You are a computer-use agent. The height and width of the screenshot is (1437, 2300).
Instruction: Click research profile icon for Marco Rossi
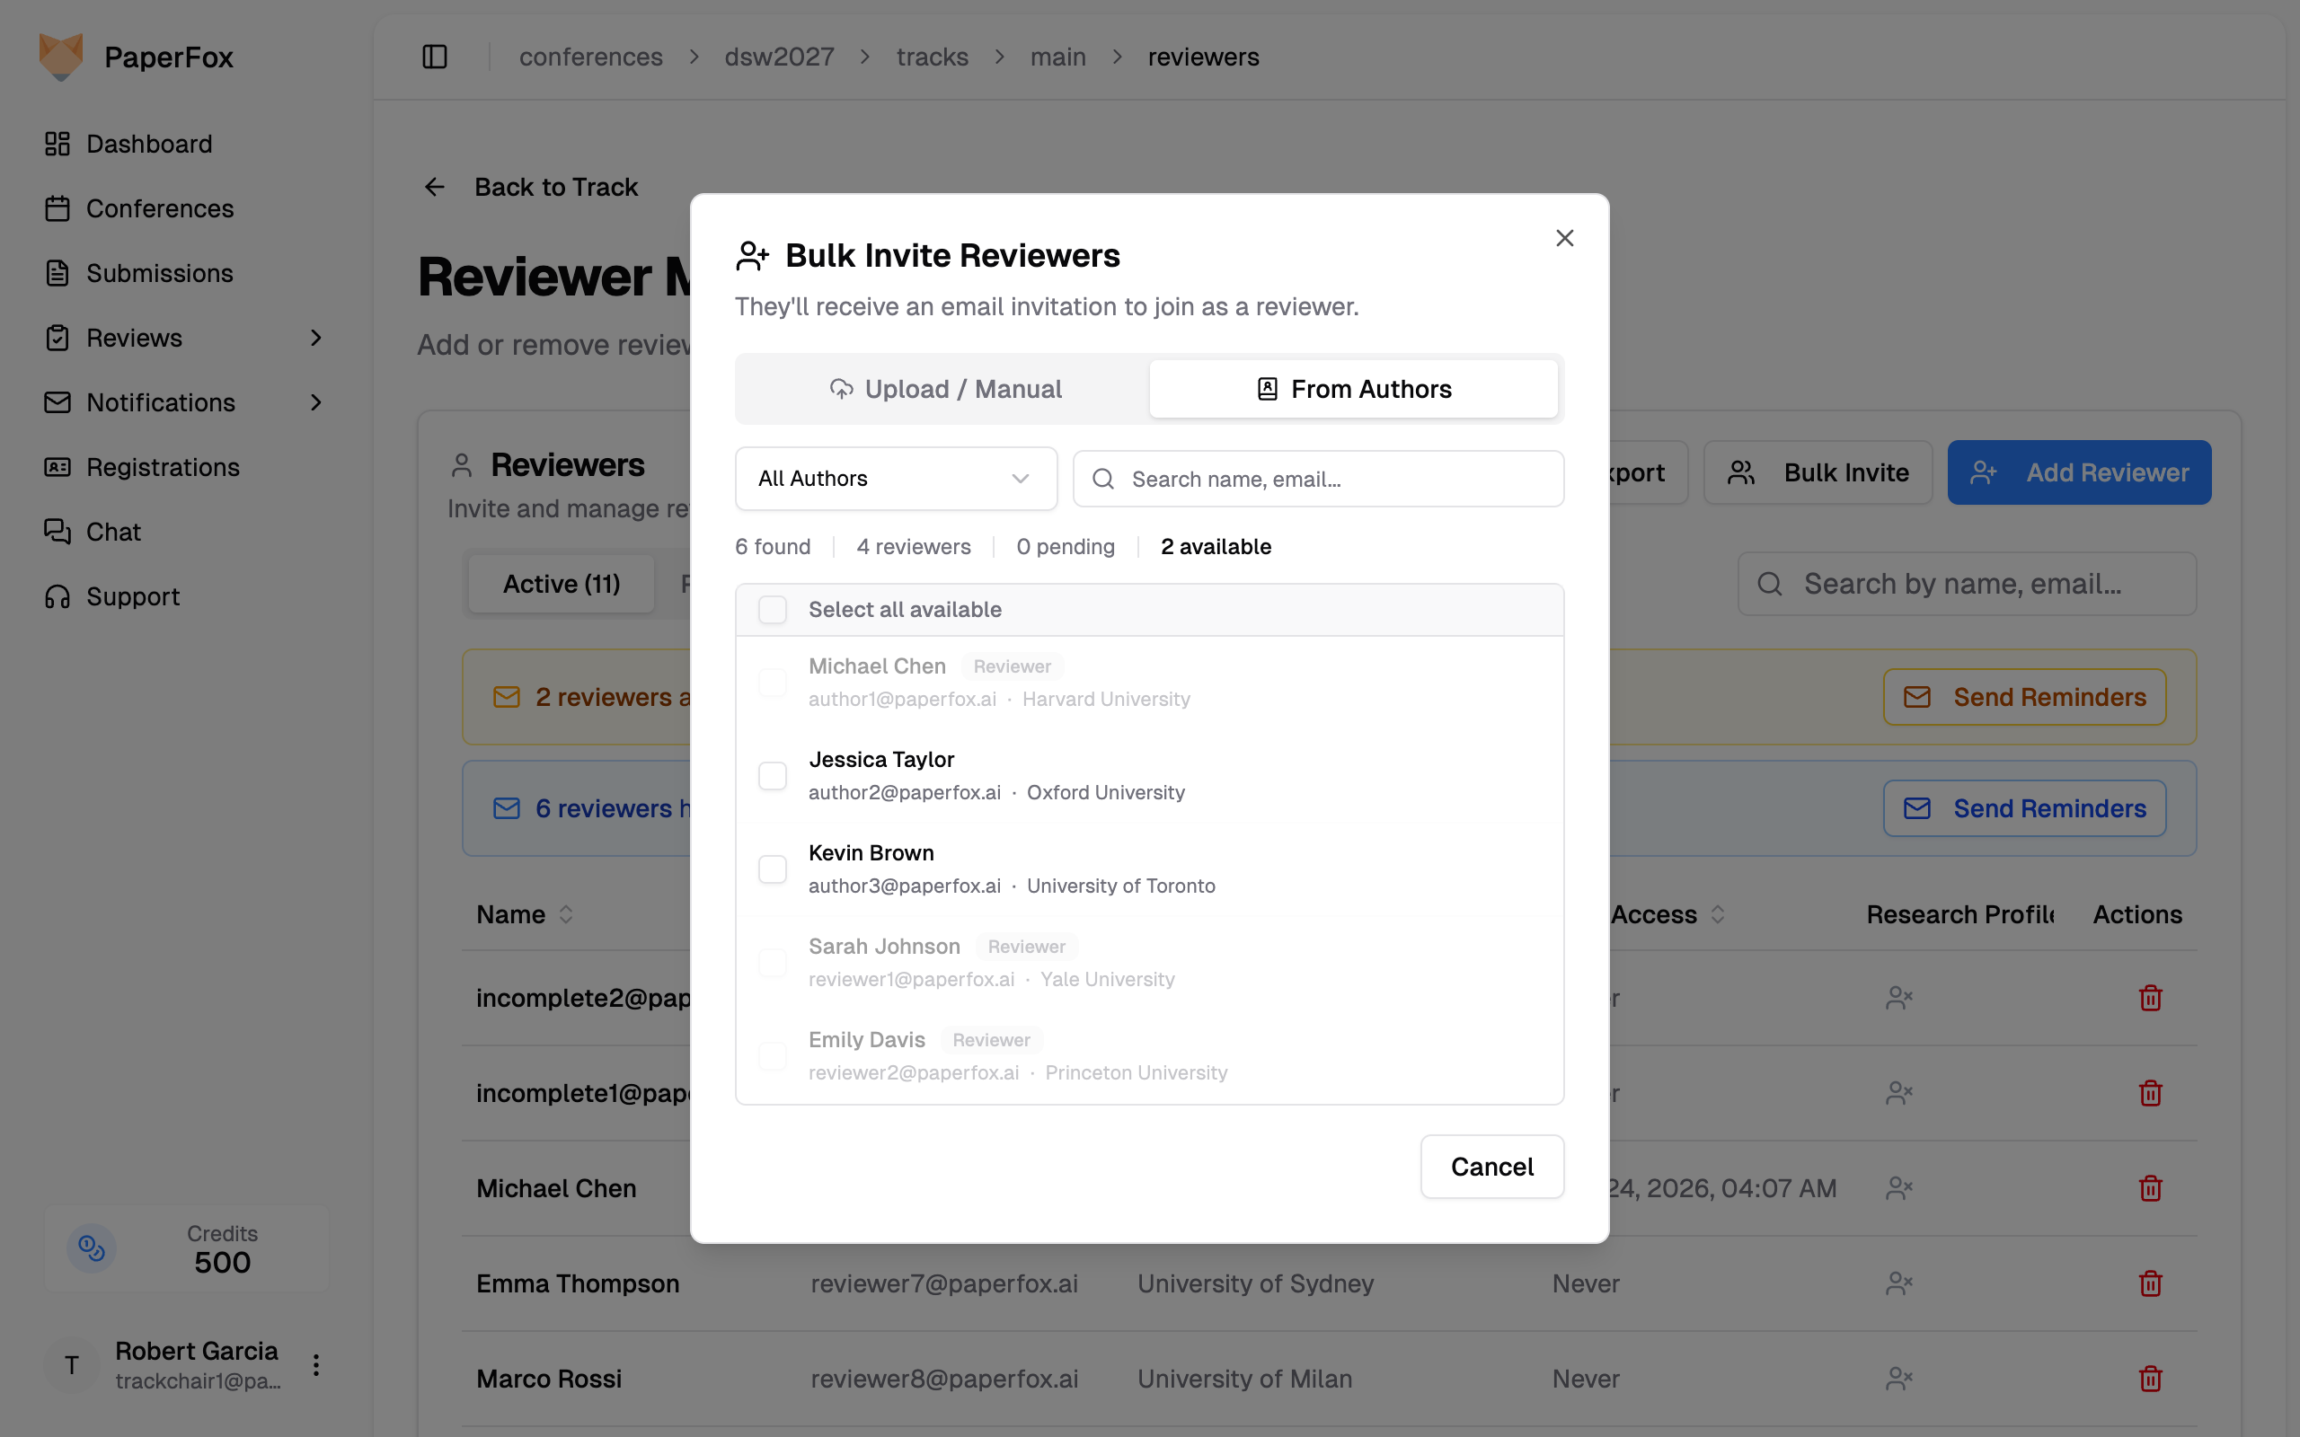pos(1898,1378)
